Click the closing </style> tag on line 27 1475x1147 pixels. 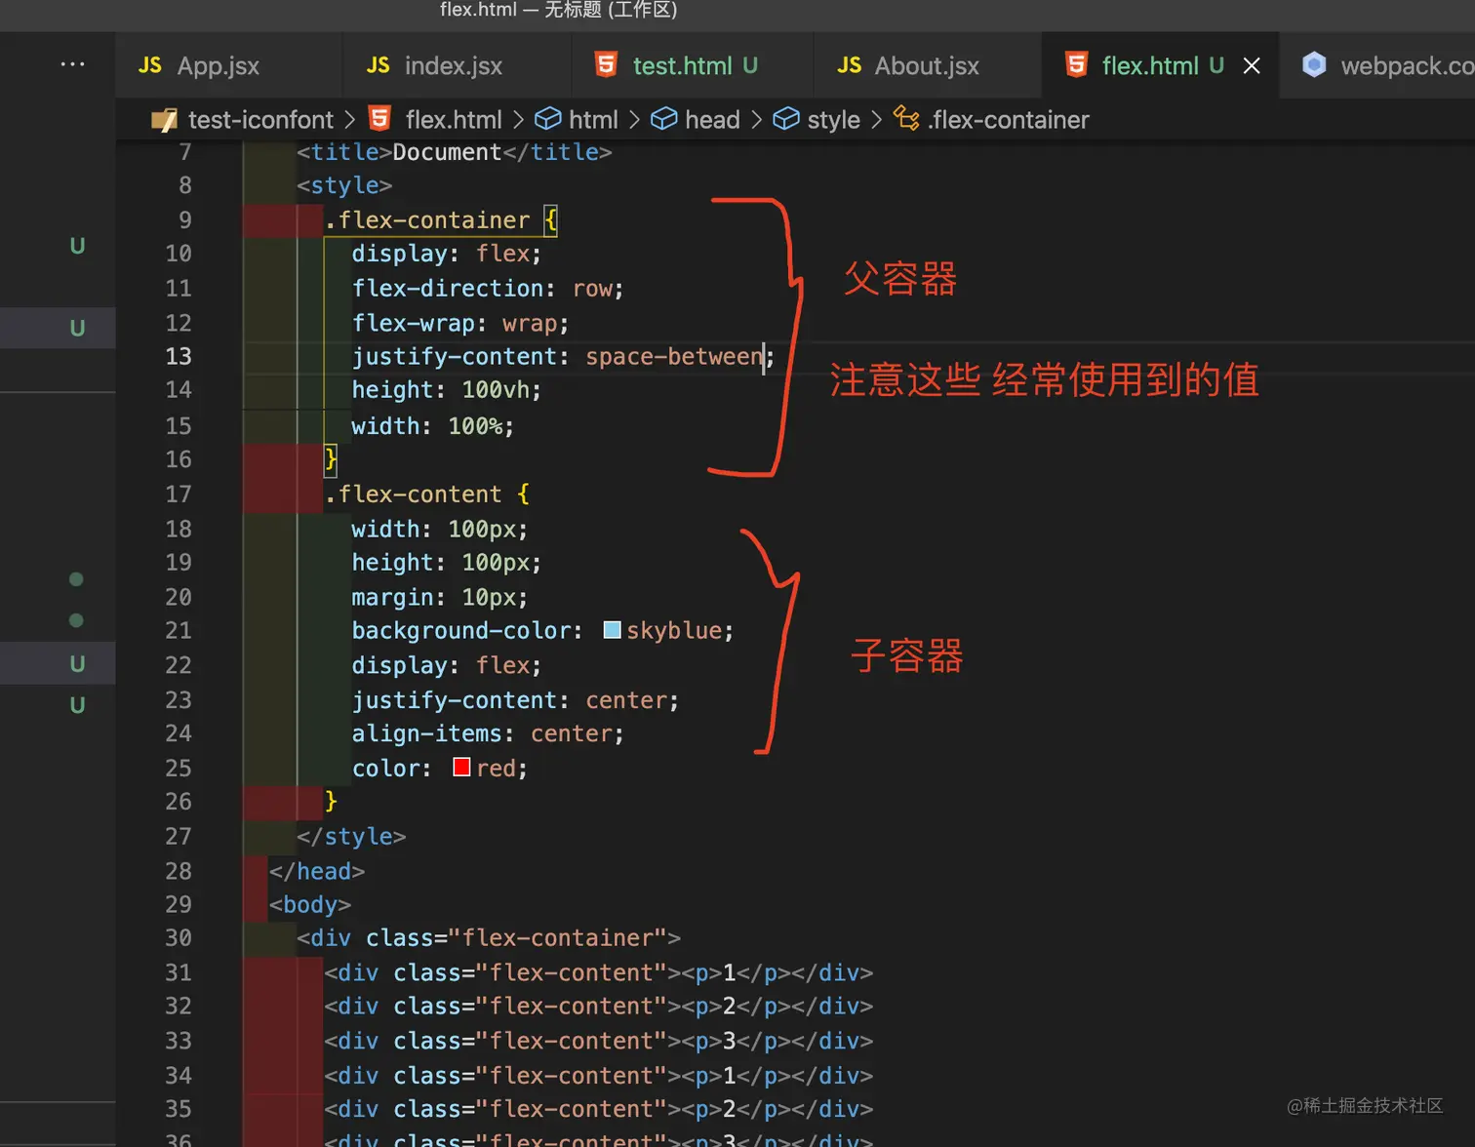click(351, 837)
